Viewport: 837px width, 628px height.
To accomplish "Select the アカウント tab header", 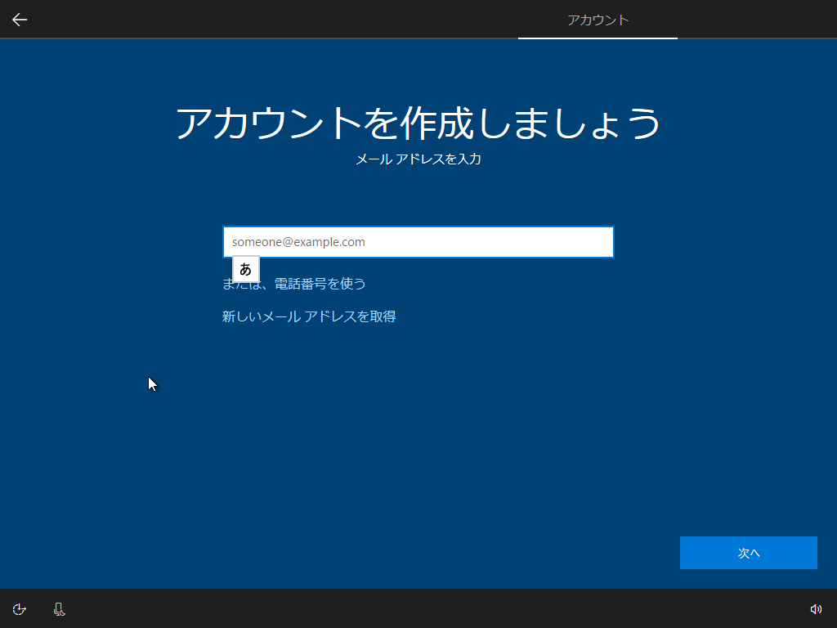I will (598, 19).
